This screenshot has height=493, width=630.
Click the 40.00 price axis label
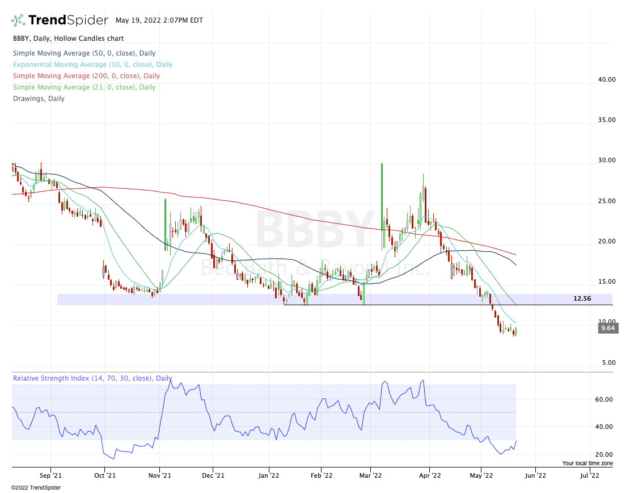tap(607, 79)
